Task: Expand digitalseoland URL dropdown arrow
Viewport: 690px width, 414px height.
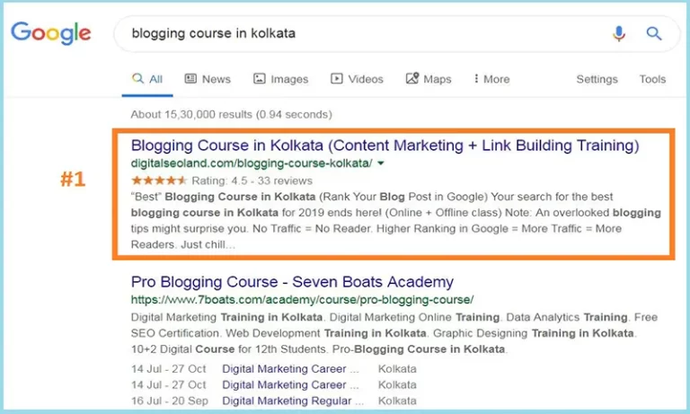Action: (381, 163)
